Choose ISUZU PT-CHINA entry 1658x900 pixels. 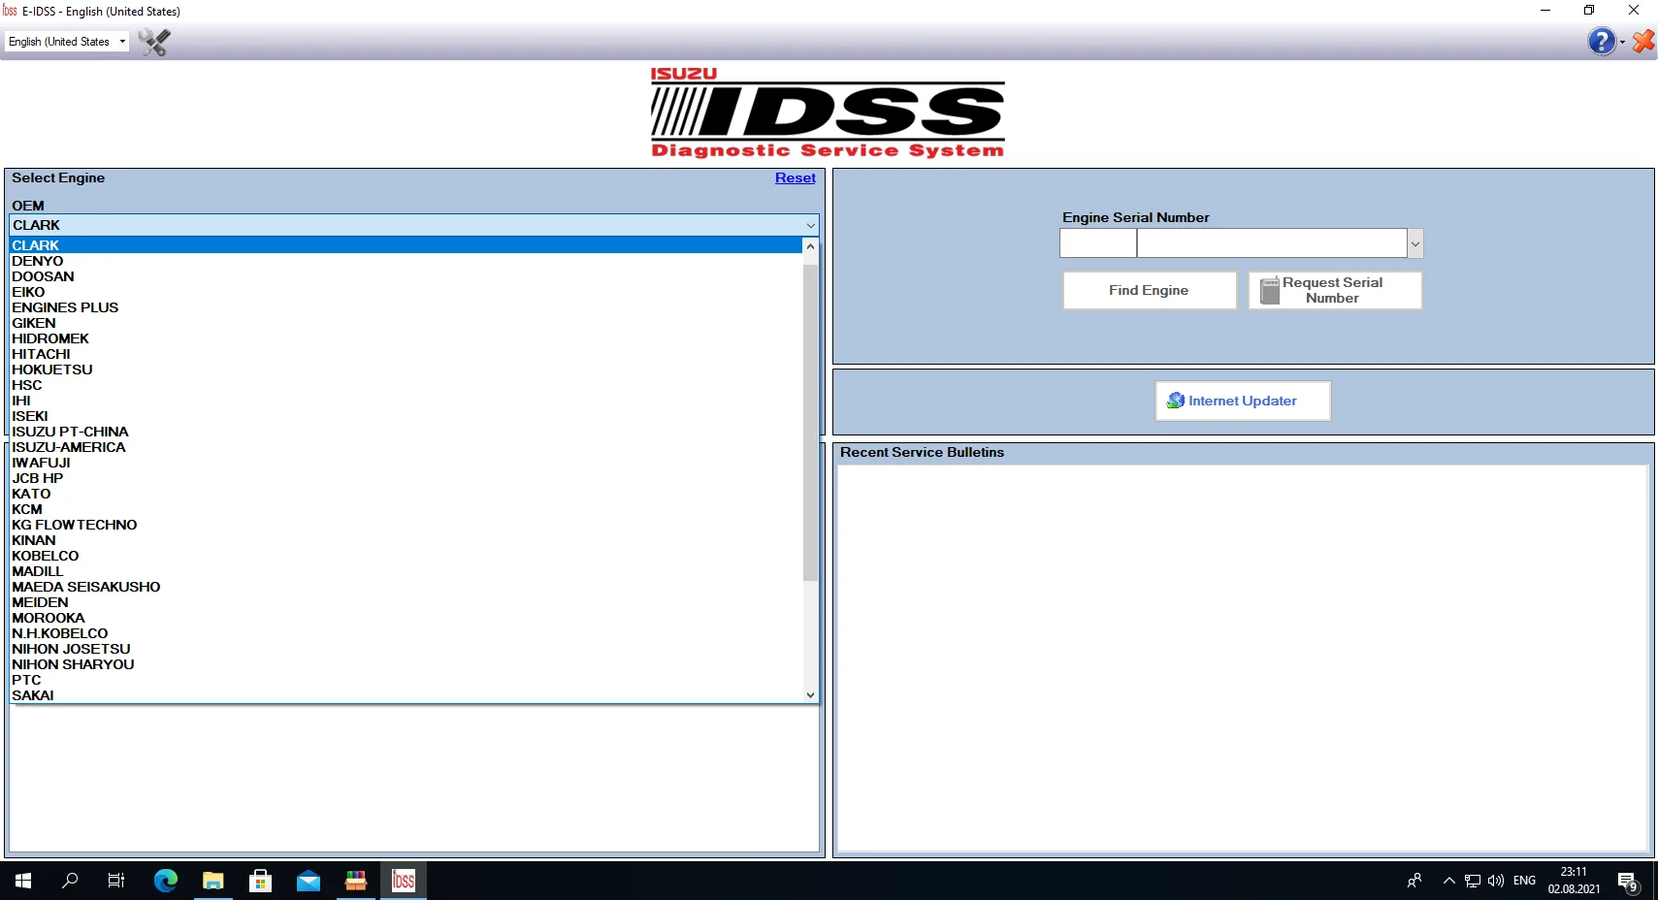click(406, 432)
